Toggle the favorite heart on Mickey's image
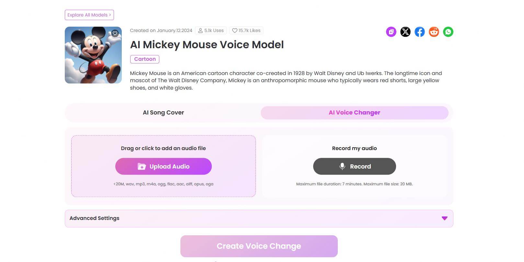This screenshot has height=262, width=524. coord(115,33)
